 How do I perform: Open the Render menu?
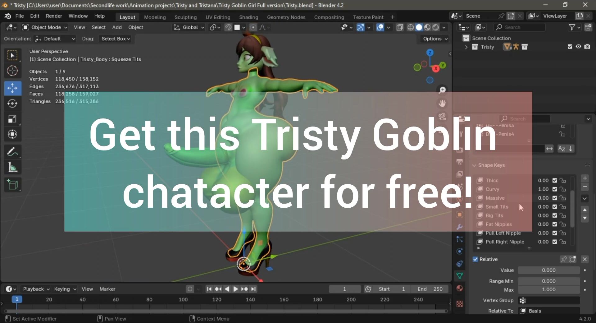54,16
